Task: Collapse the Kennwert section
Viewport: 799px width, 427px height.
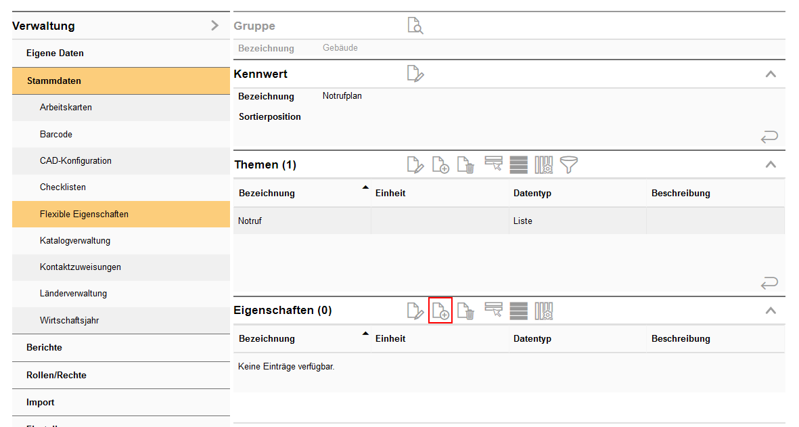Action: tap(770, 74)
